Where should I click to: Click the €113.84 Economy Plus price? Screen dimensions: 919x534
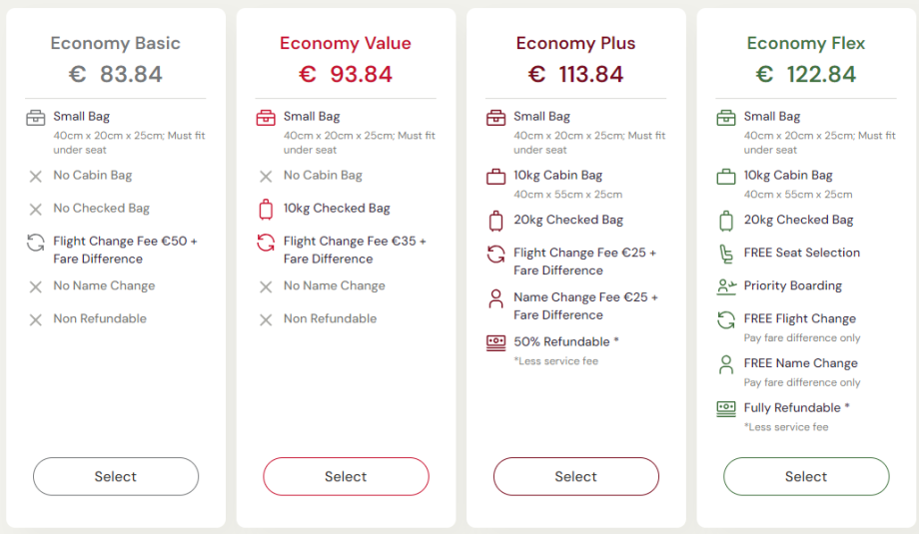click(x=575, y=74)
